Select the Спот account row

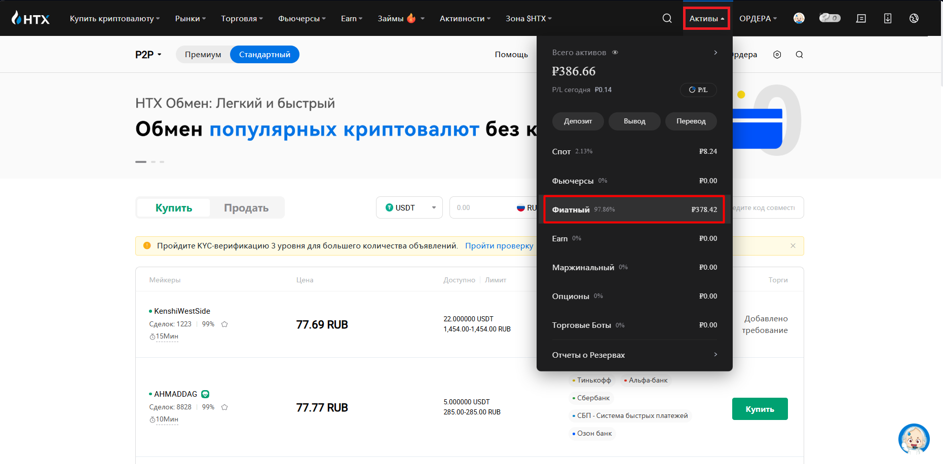click(634, 151)
